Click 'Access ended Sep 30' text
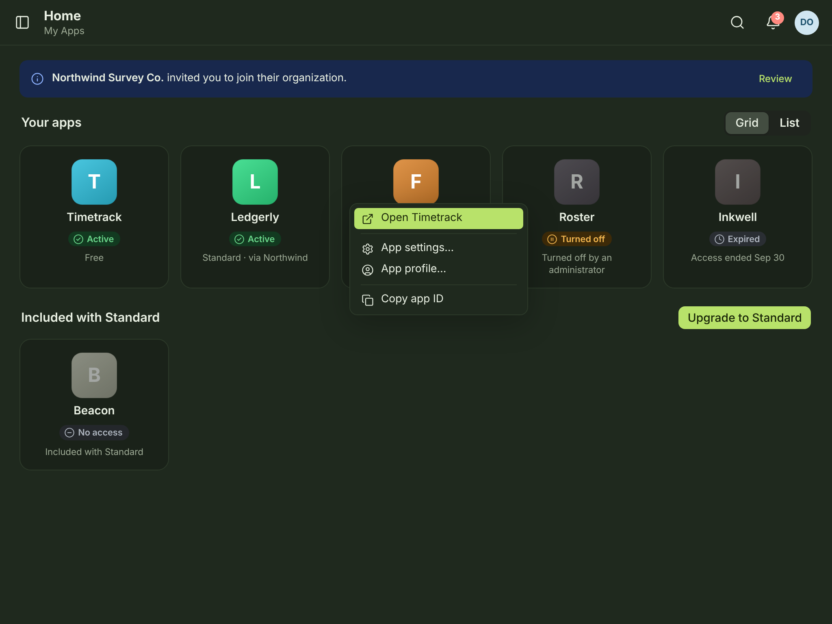The height and width of the screenshot is (624, 832). [738, 258]
